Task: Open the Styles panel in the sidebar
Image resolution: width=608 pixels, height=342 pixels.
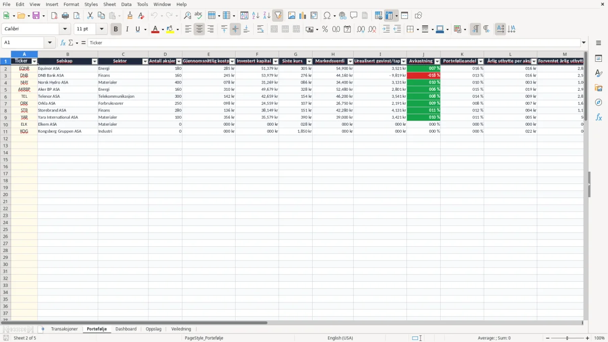Action: pyautogui.click(x=598, y=73)
